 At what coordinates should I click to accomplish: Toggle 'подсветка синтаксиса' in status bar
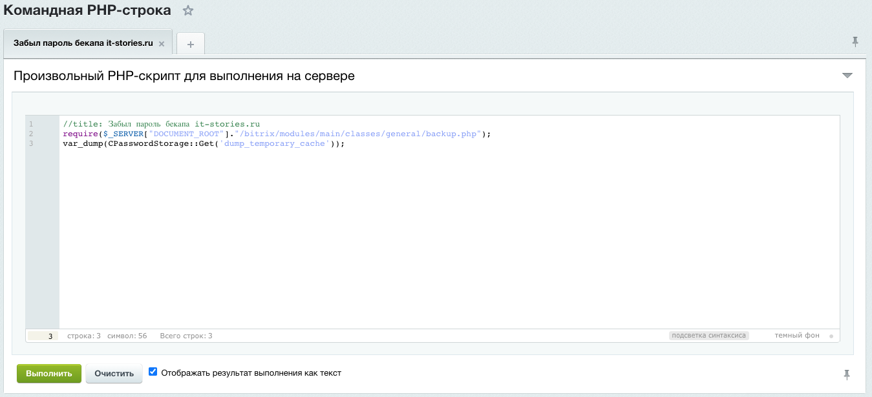[708, 336]
